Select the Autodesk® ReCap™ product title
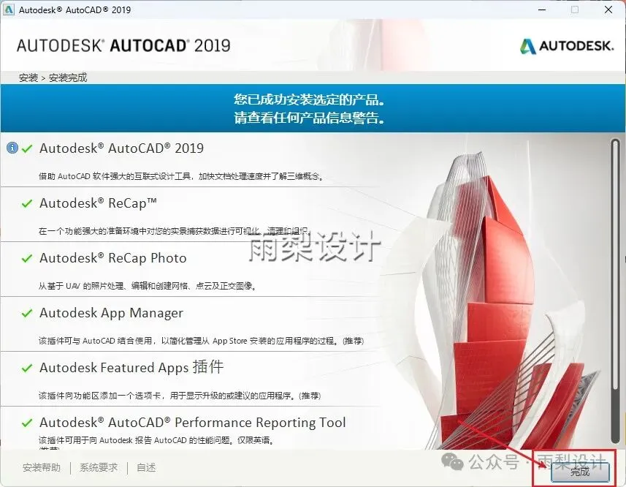Screen dimensions: 626x487 [98, 203]
